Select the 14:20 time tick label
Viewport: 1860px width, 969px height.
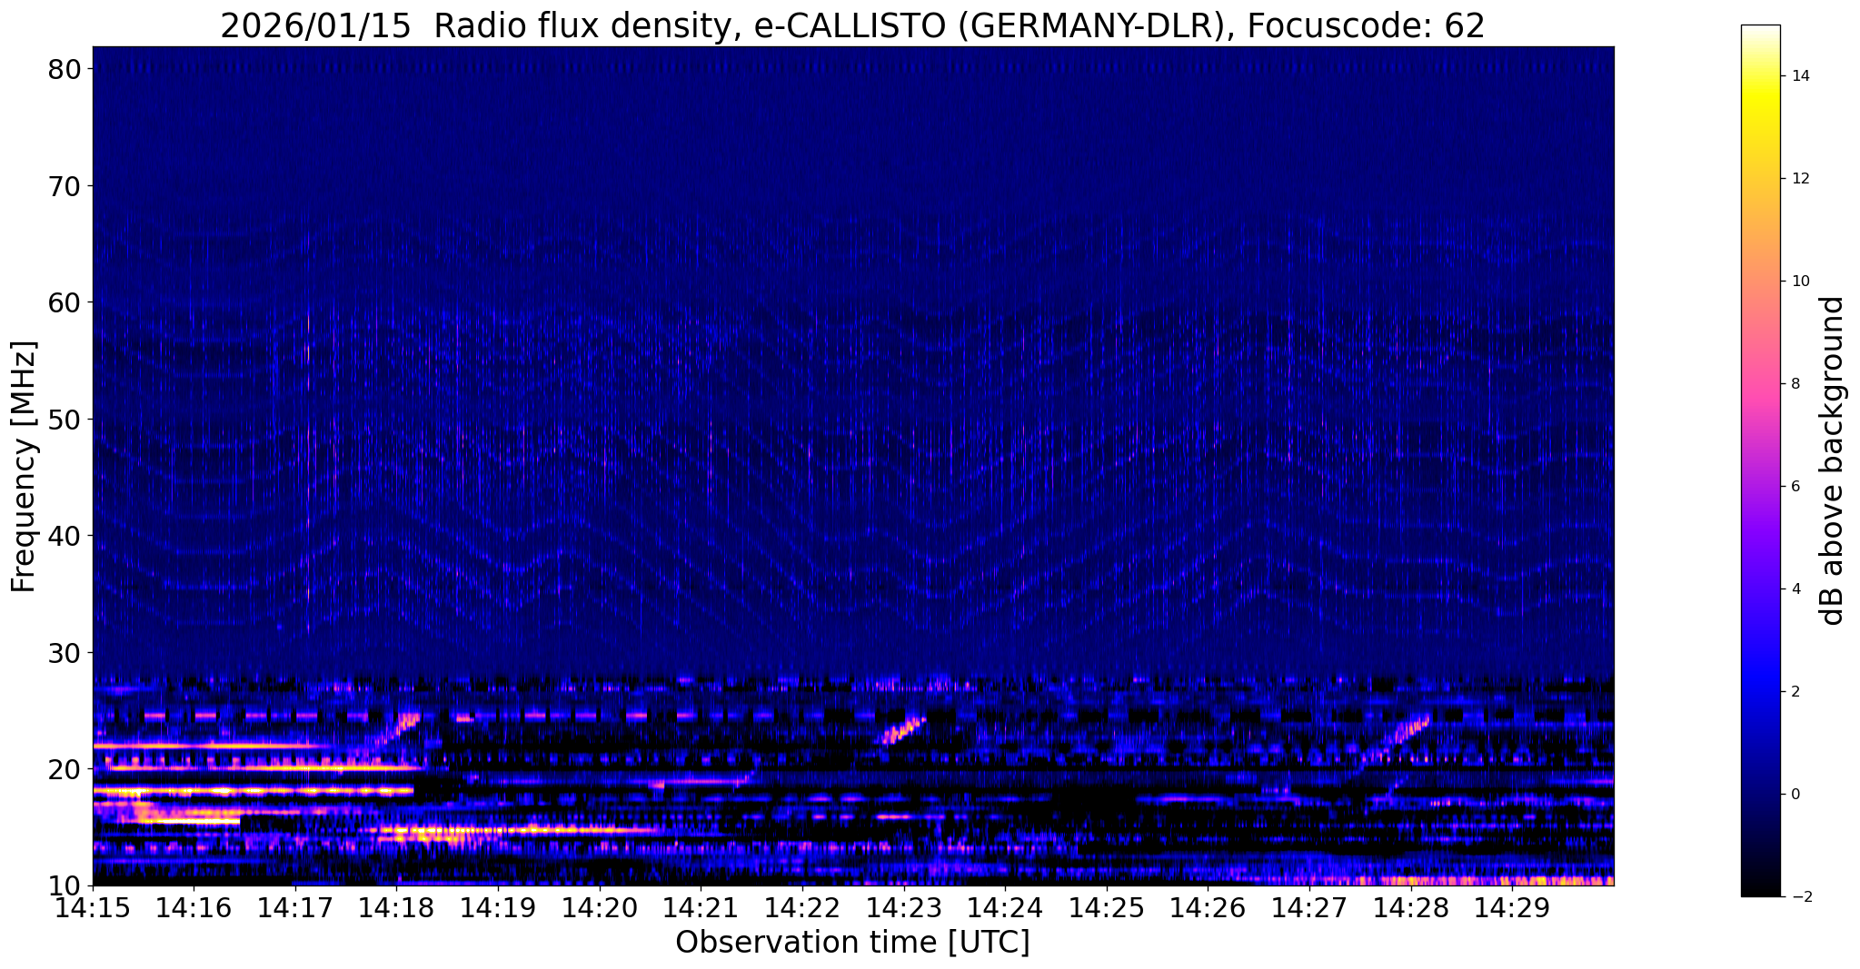[x=599, y=907]
